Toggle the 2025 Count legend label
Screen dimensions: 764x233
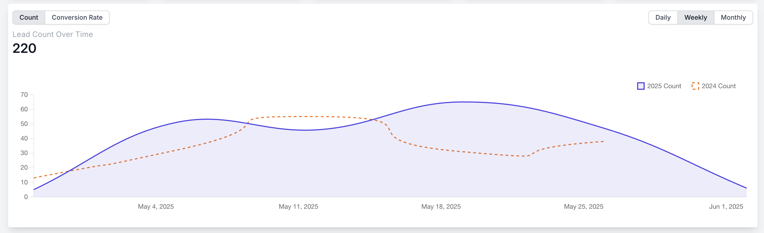point(664,86)
